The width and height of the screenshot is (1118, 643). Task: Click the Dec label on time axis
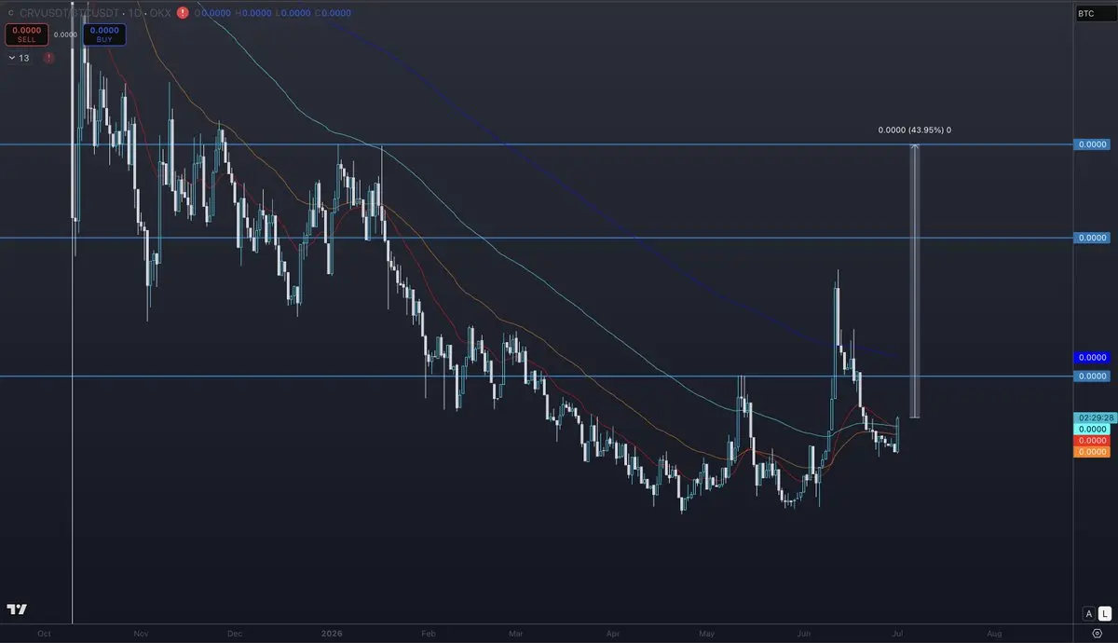coord(234,633)
